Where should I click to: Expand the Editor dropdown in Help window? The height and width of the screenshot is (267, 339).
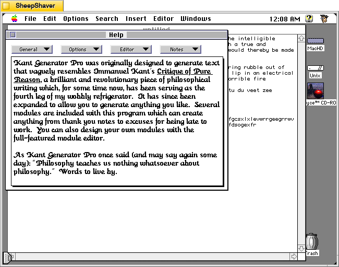131,49
